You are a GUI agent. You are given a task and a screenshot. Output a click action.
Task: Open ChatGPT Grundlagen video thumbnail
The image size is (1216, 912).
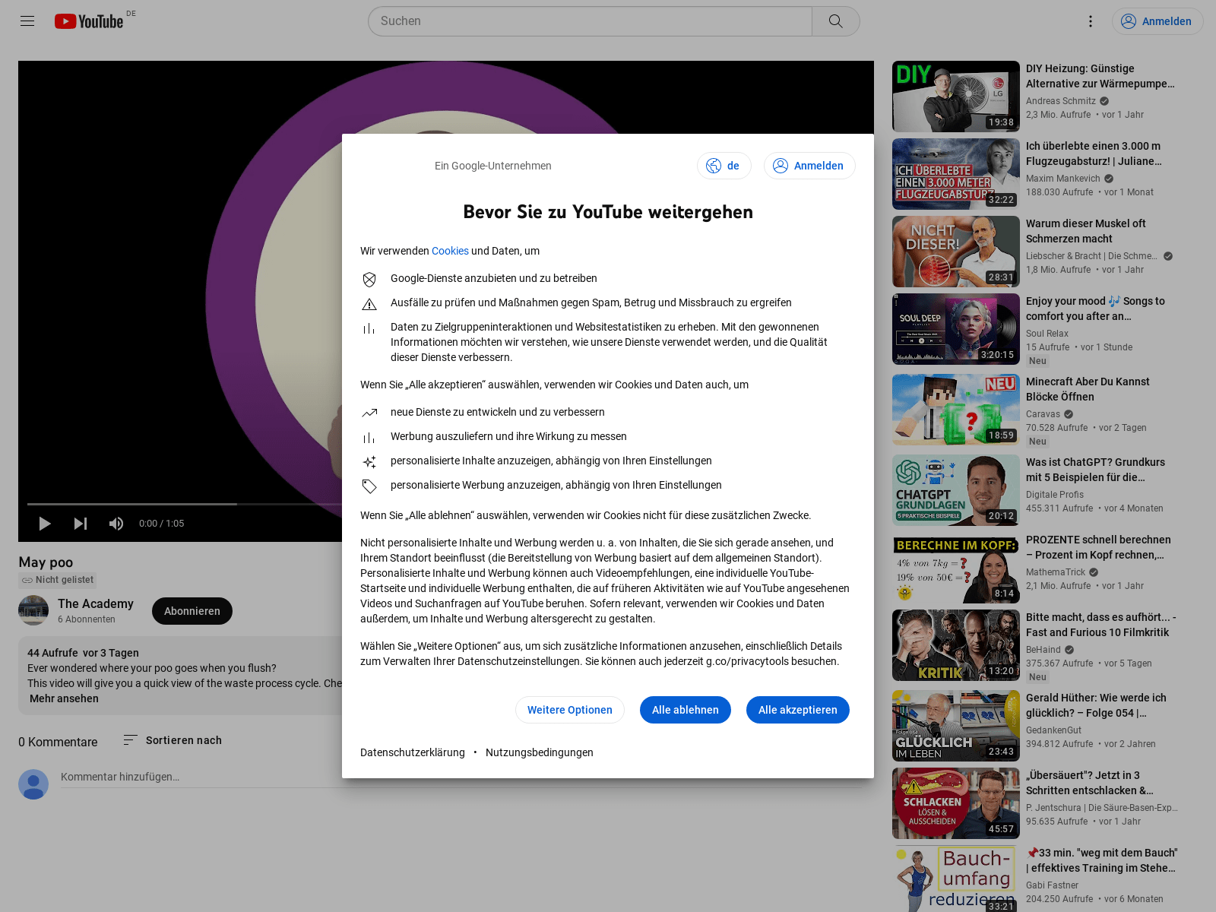pyautogui.click(x=956, y=490)
